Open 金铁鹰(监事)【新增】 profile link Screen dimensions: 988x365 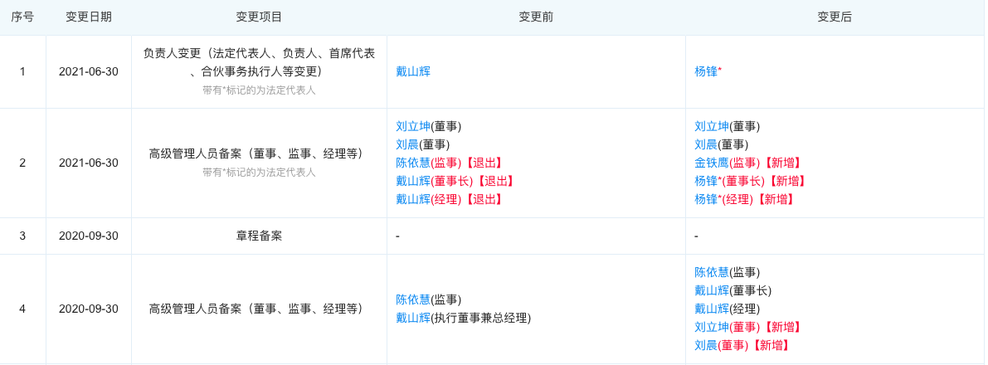[x=712, y=163]
